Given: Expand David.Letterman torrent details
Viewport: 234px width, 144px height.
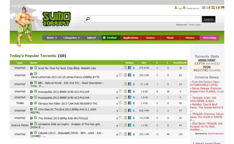Looking at the screenshot, I should click(x=31, y=74).
